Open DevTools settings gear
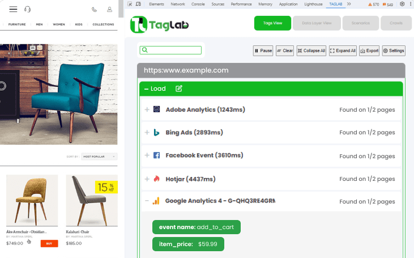 (402, 4)
